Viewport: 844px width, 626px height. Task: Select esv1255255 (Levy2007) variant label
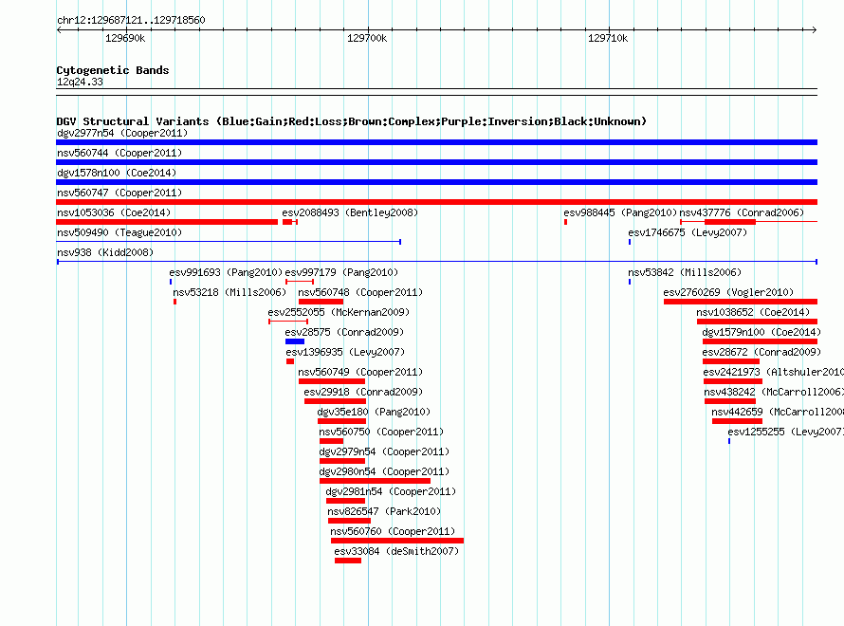coord(786,432)
